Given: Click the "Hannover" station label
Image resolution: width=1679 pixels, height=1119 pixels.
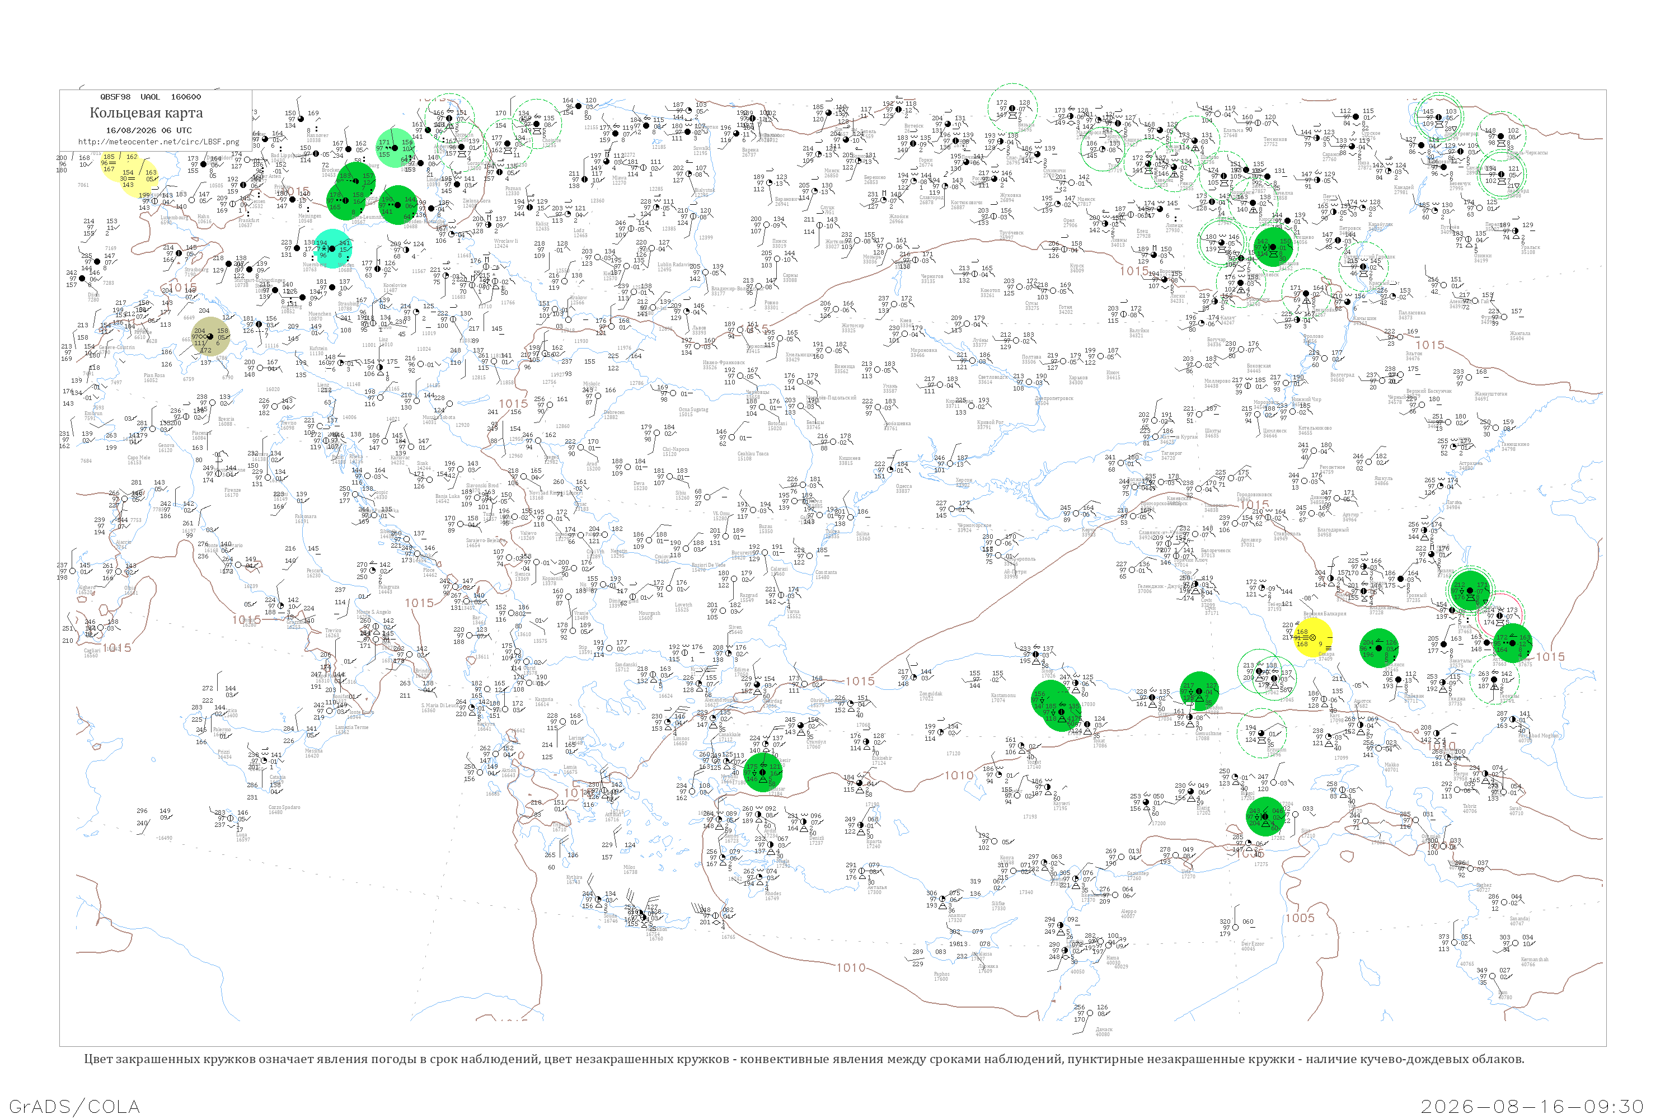Looking at the screenshot, I should (318, 135).
